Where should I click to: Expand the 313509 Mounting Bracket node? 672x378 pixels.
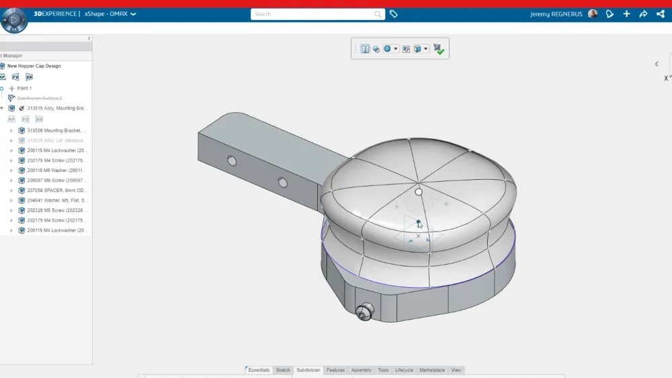(11, 130)
